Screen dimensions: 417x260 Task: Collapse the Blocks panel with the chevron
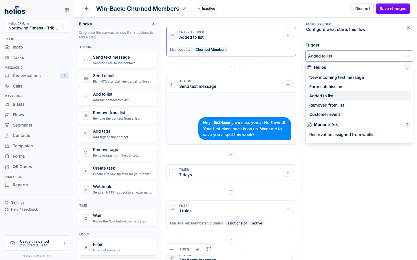[154, 24]
